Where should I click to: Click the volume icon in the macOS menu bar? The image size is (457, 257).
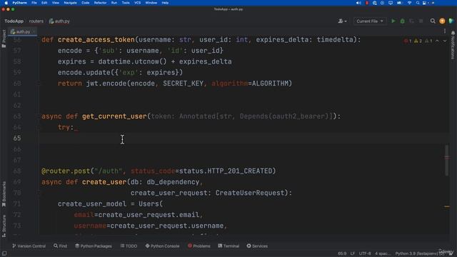(x=358, y=3)
